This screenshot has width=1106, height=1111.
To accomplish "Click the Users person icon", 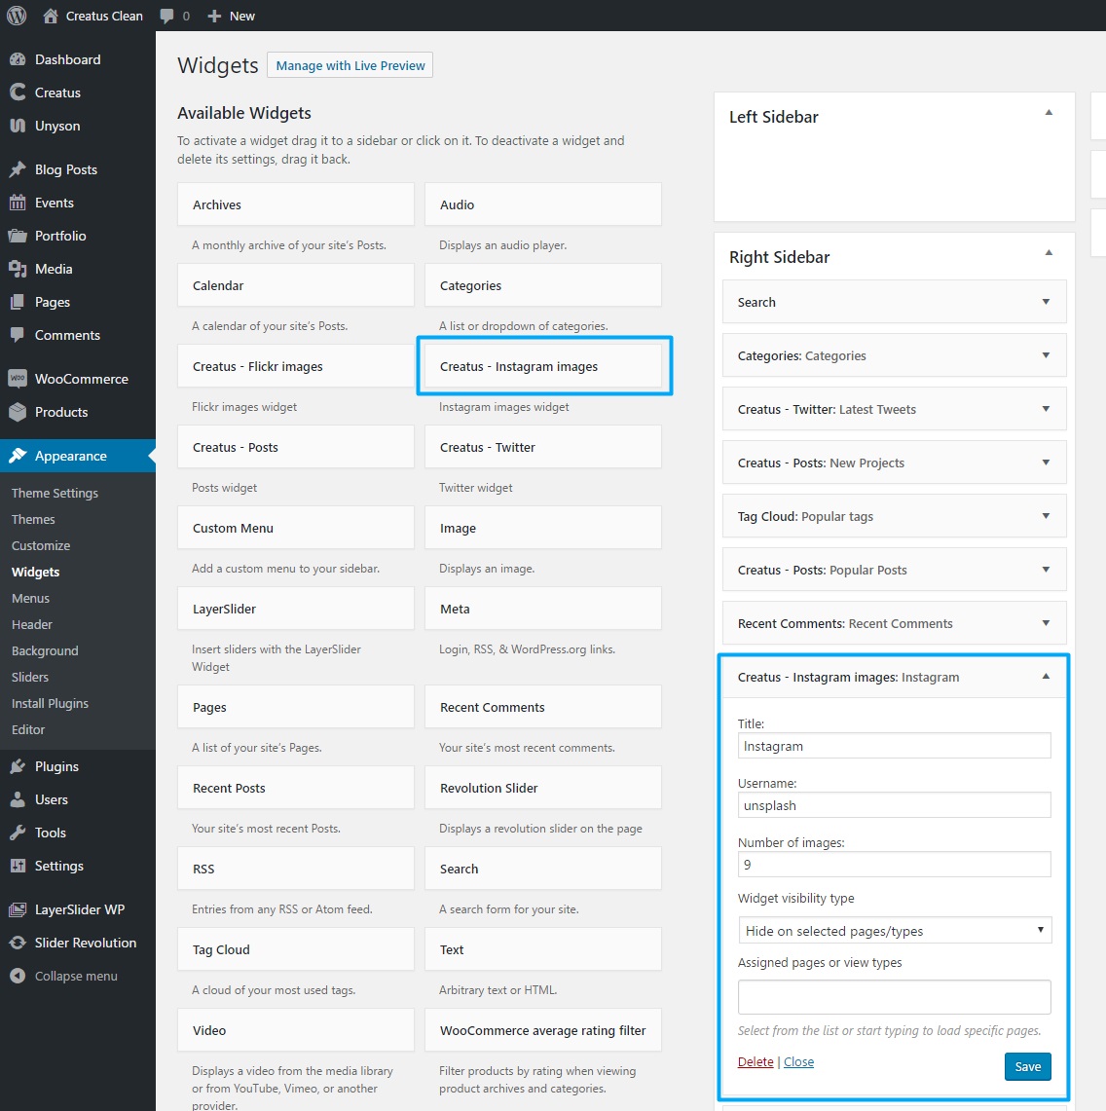I will click(x=18, y=799).
